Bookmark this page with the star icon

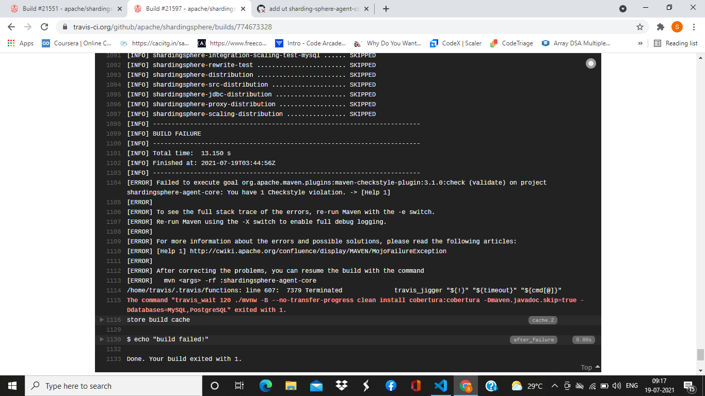[640, 27]
